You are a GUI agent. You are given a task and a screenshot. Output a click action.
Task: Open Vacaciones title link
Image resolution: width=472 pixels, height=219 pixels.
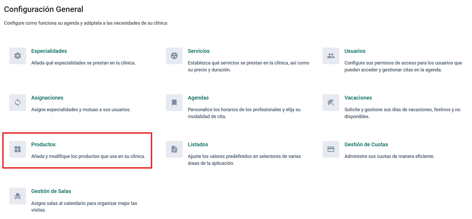[358, 98]
